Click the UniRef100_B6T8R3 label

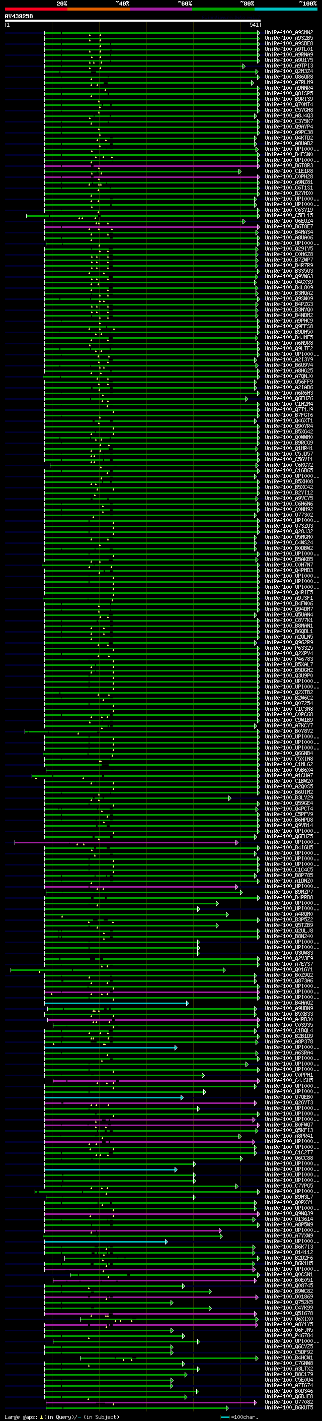click(289, 165)
